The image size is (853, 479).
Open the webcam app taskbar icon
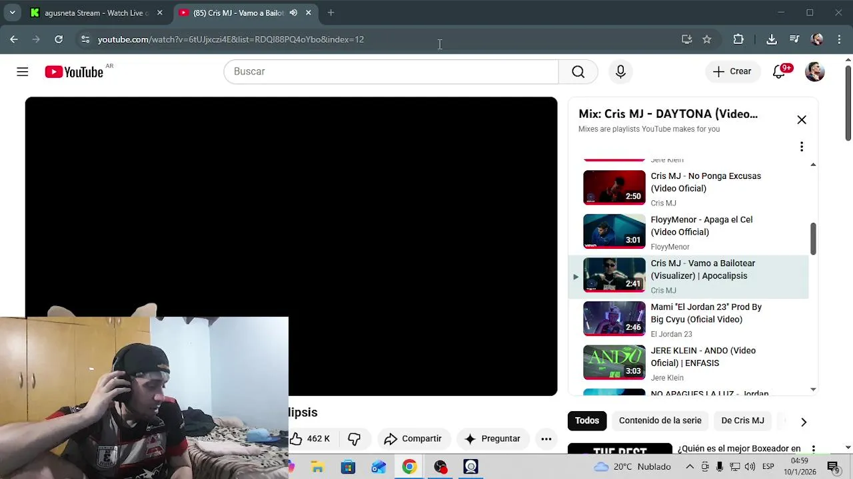(470, 467)
